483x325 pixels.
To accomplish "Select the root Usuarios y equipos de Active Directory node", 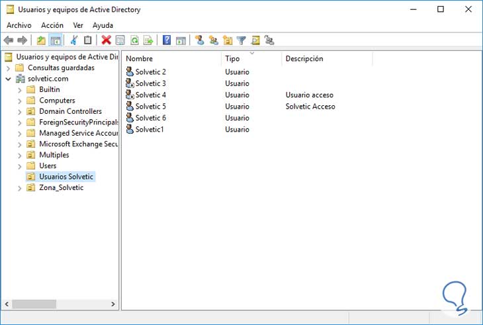I will (67, 57).
